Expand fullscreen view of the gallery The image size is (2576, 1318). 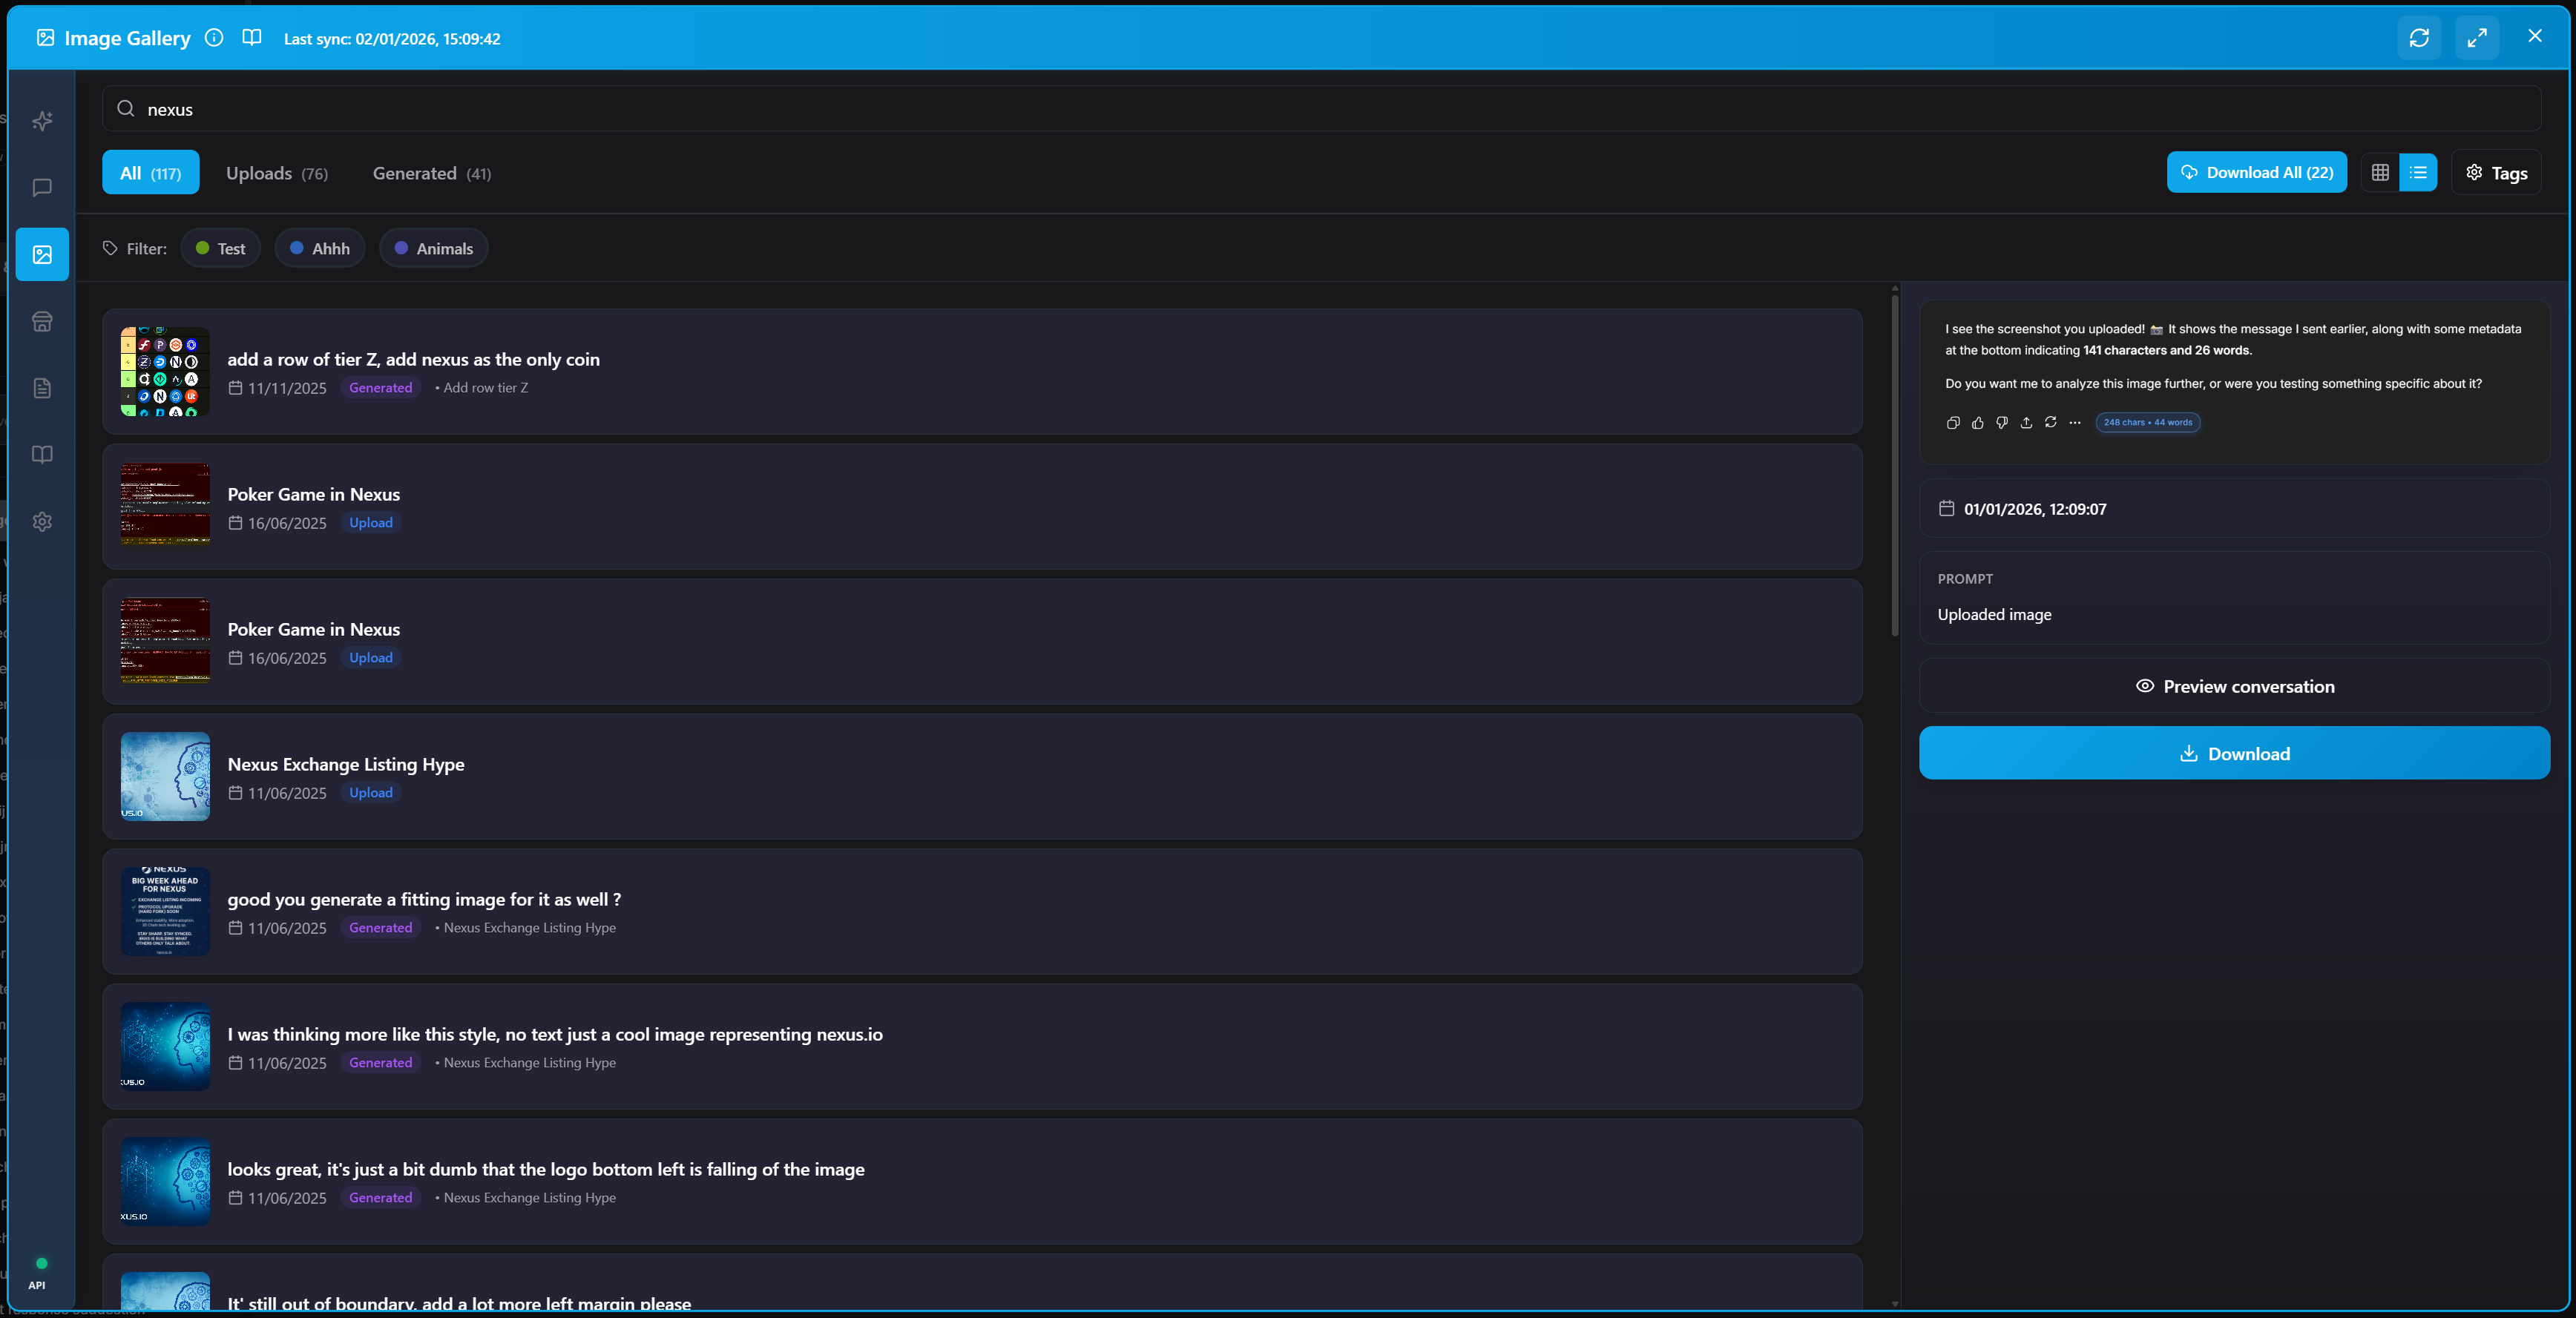point(2477,38)
